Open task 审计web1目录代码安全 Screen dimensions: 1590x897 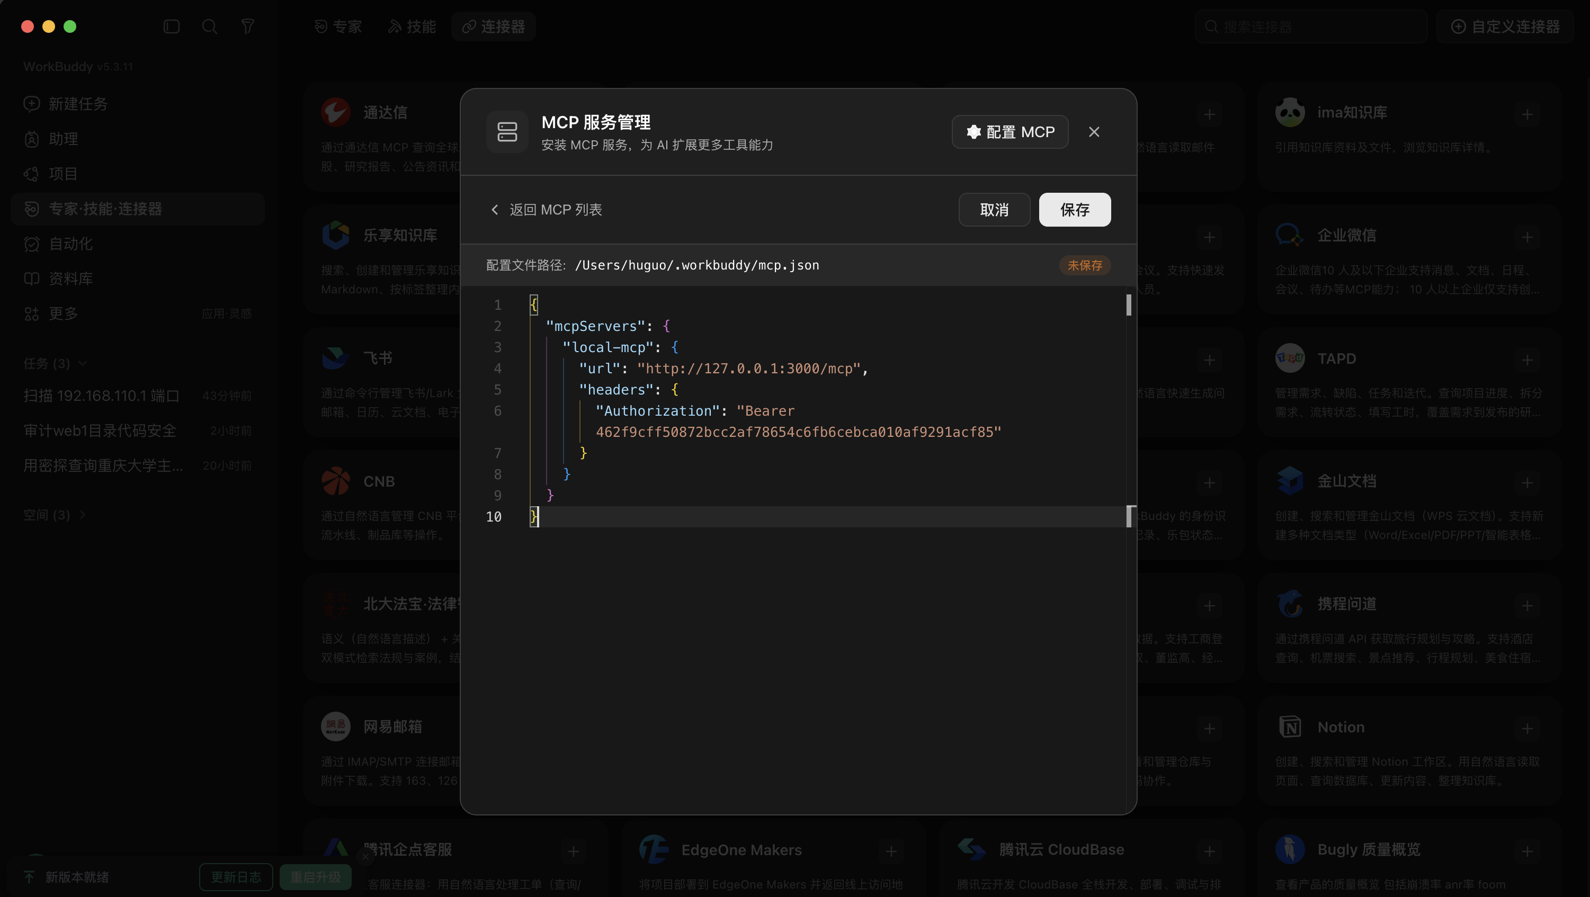click(138, 430)
